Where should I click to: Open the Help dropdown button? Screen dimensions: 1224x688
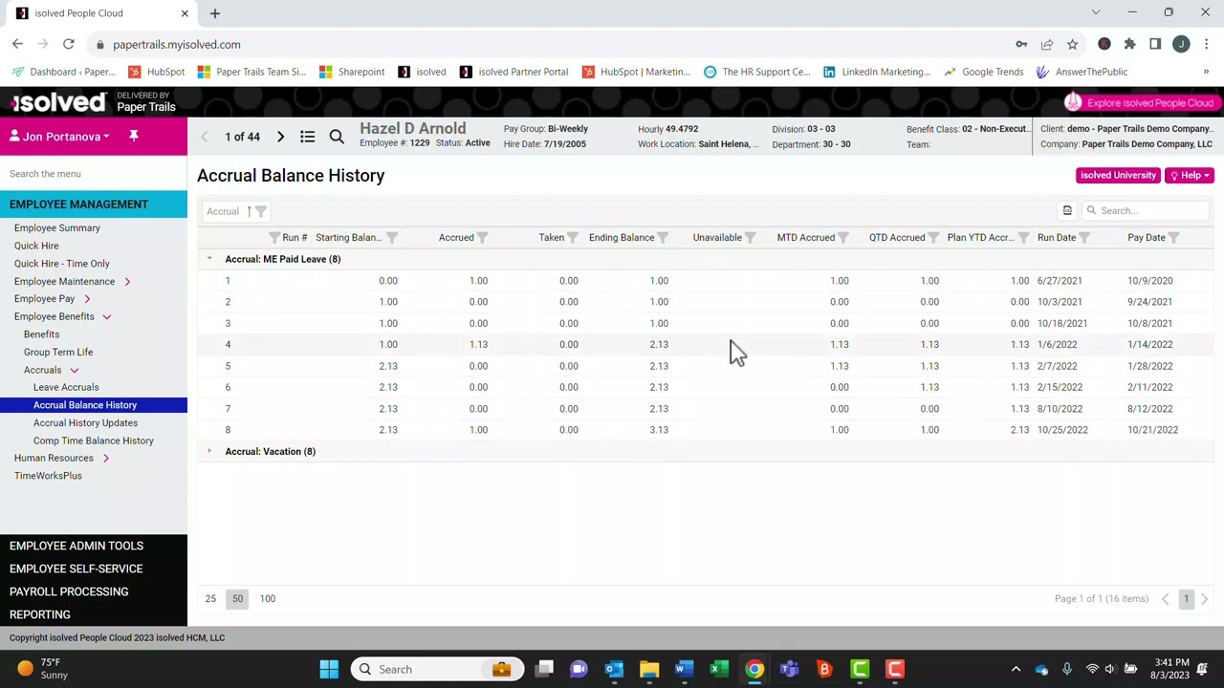coord(1191,175)
